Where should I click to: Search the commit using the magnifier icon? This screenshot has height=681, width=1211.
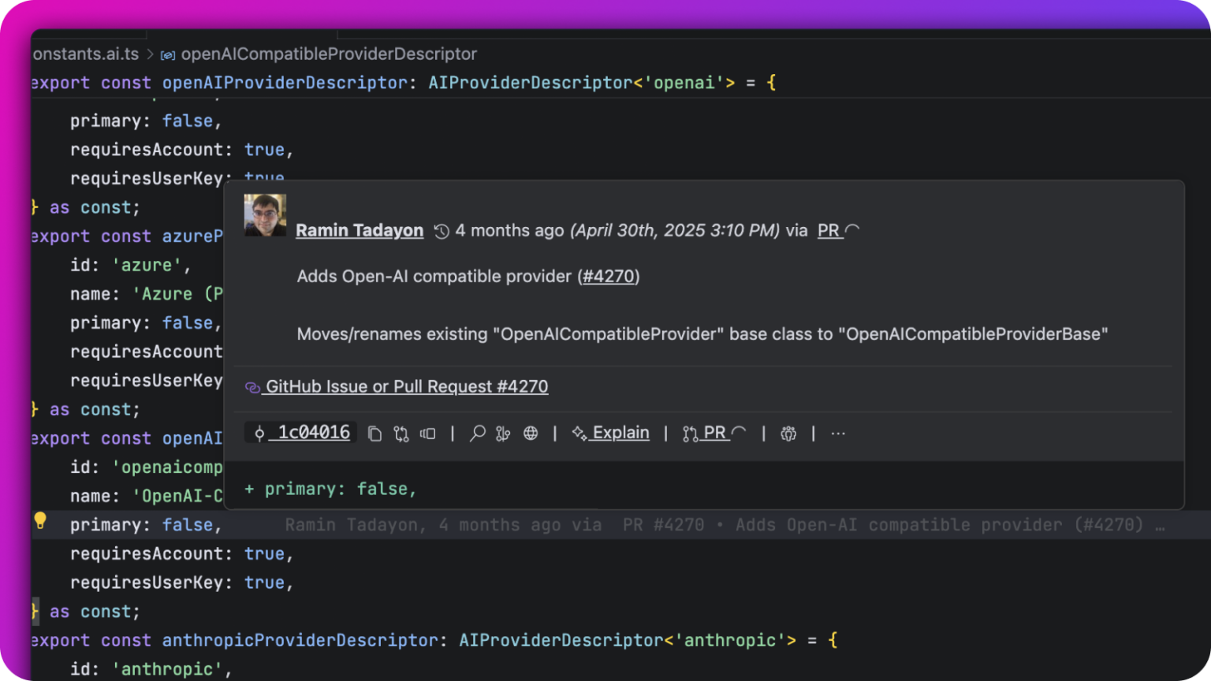(477, 433)
